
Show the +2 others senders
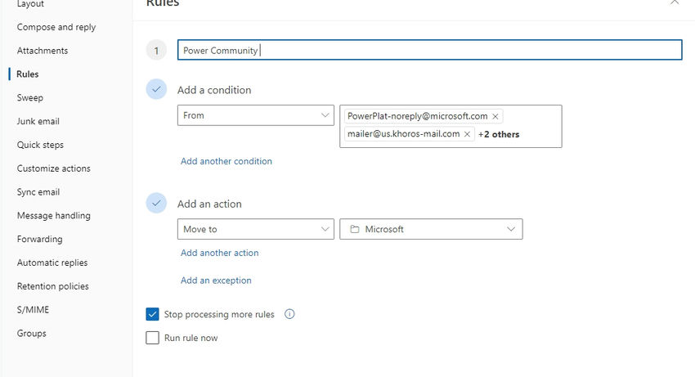(x=499, y=134)
